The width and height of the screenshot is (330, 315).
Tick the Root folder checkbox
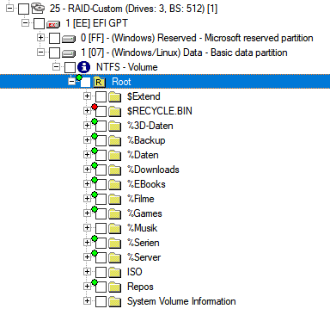85,83
